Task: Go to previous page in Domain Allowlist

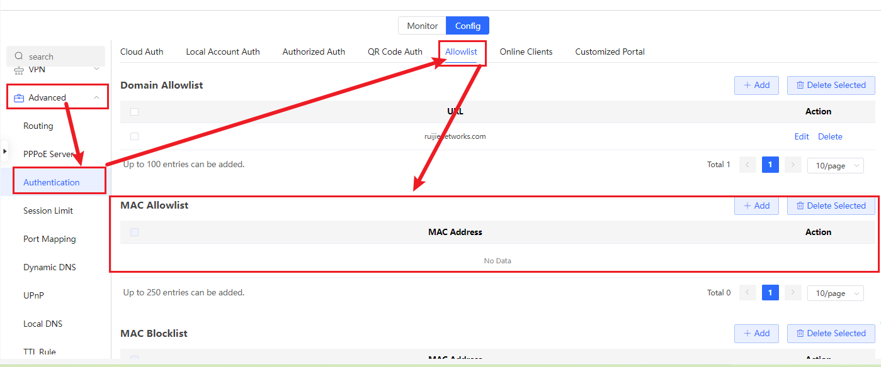Action: [747, 165]
